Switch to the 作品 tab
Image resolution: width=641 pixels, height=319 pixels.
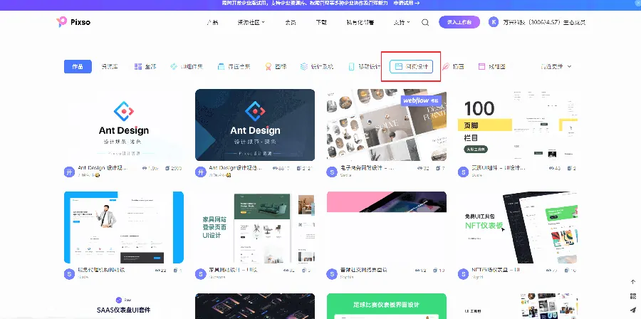pyautogui.click(x=78, y=67)
